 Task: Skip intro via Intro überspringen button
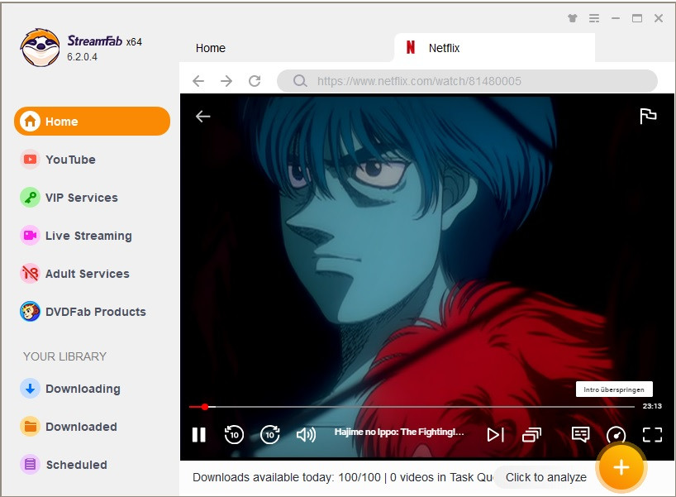(x=614, y=389)
